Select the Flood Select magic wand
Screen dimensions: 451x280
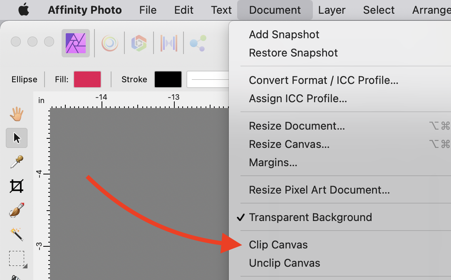(17, 234)
